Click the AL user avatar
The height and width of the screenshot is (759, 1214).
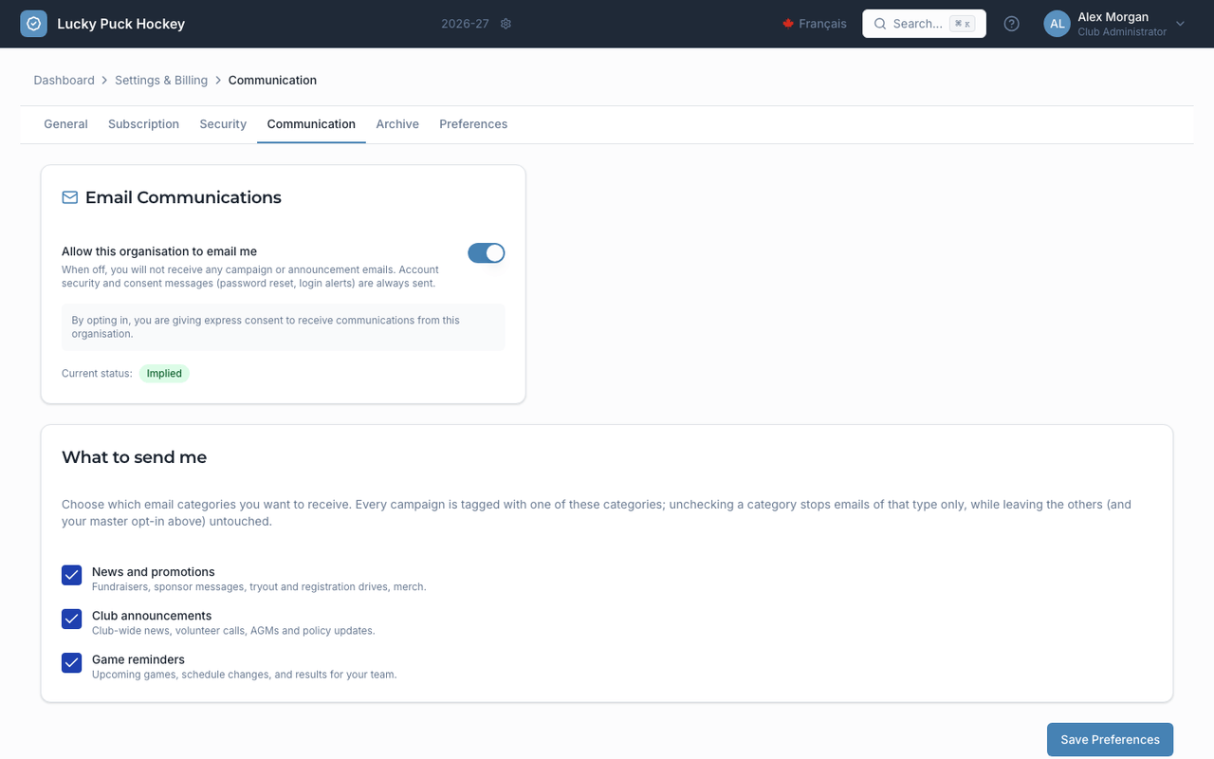point(1058,24)
